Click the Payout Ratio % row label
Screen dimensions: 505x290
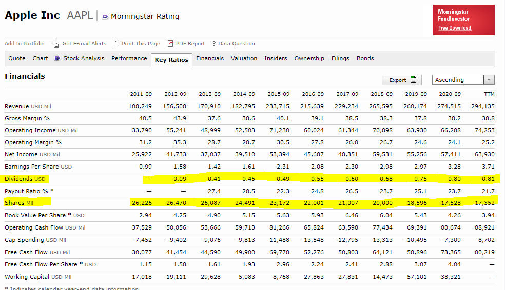tap(29, 191)
